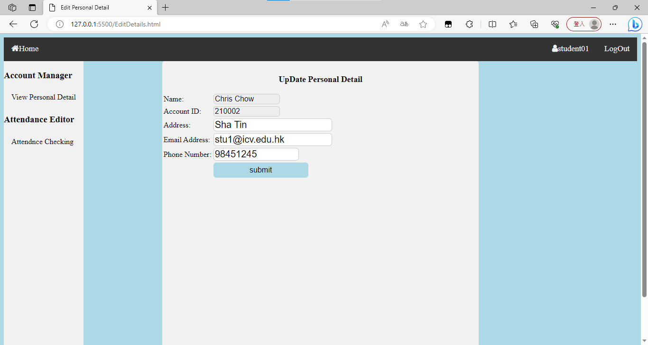Click the Address: label

coord(177,125)
